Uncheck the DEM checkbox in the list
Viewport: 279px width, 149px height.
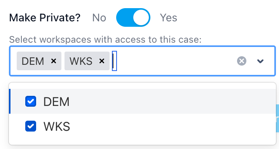pos(31,101)
